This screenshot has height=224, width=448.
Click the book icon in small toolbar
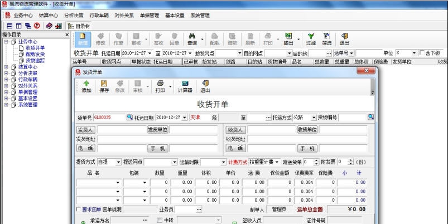pyautogui.click(x=49, y=26)
